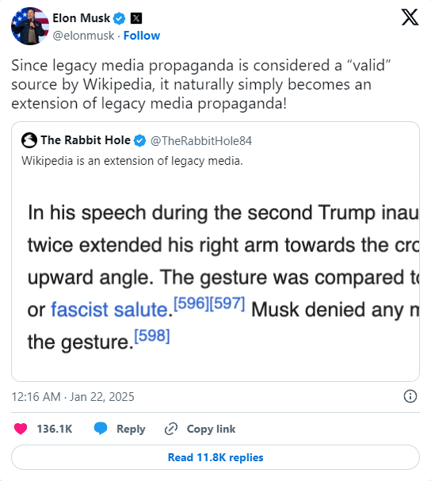
Task: Click the Elon Musk display name
Action: (x=82, y=18)
